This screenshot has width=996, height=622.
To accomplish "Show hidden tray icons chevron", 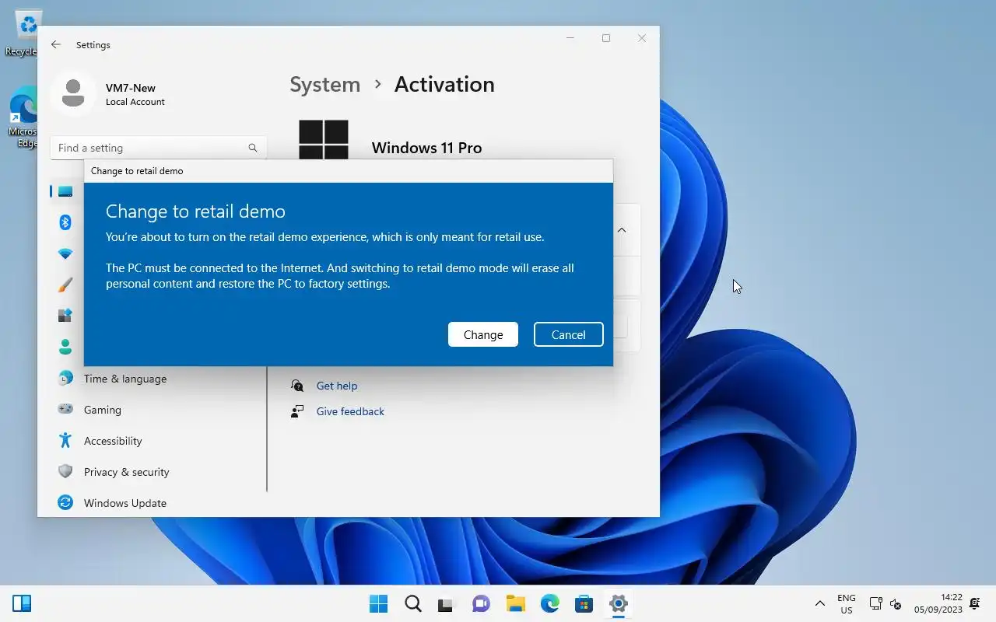I will 819,603.
